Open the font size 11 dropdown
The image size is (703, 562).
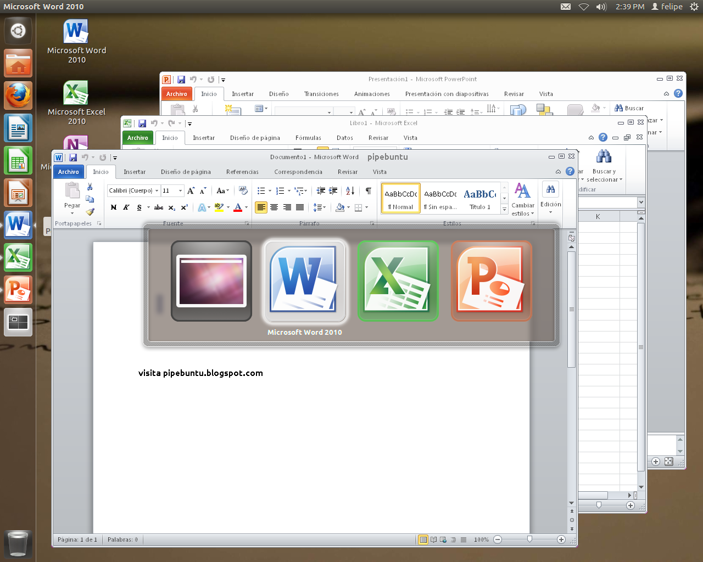pyautogui.click(x=172, y=190)
